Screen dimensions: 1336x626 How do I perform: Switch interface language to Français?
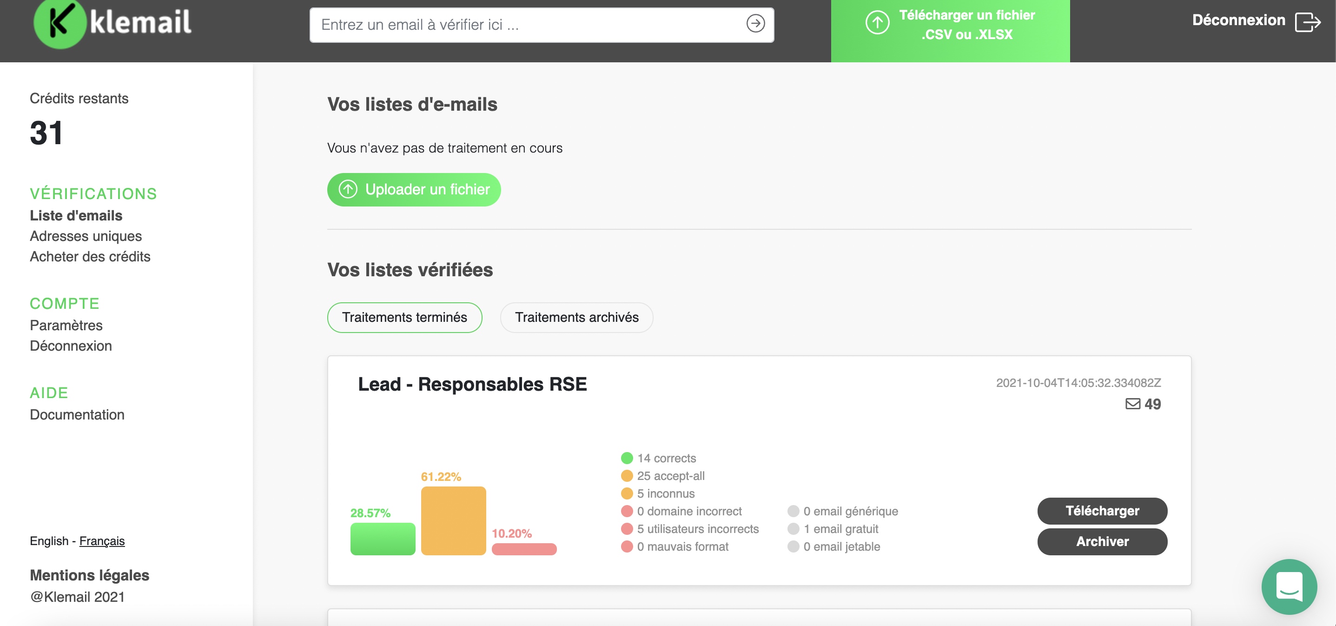[102, 541]
